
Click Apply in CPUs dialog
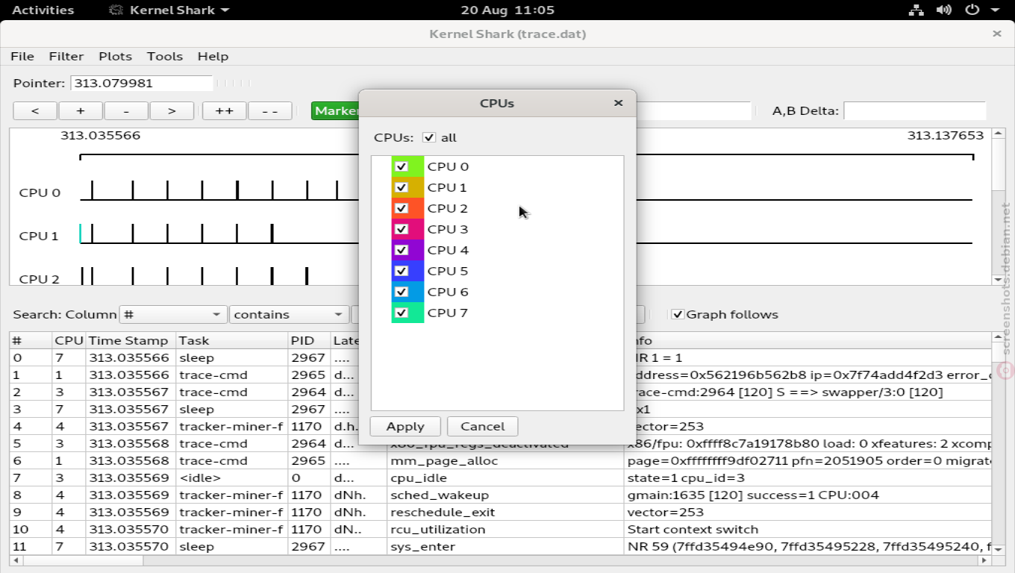[405, 426]
